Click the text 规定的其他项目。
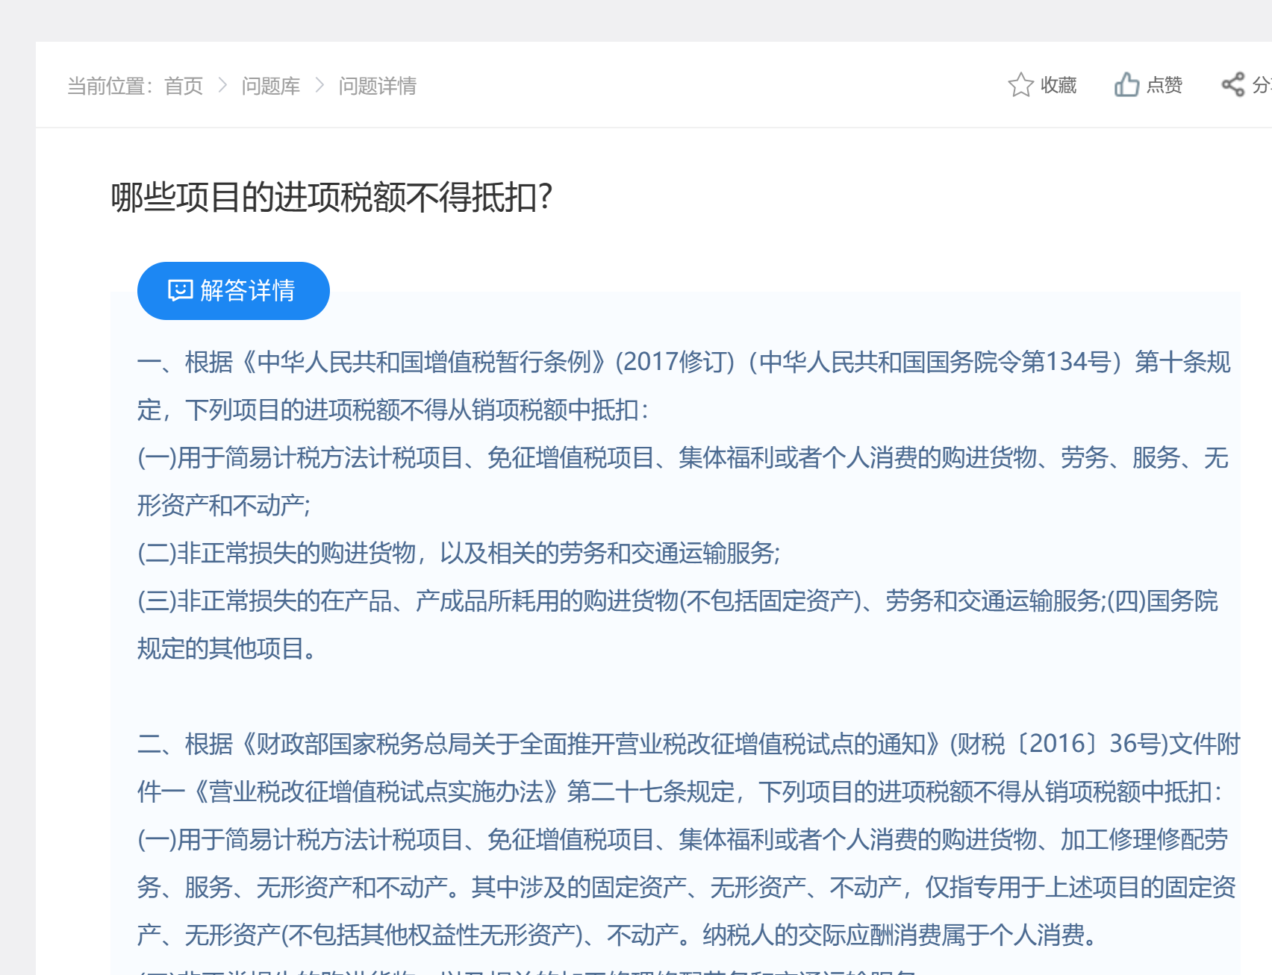The width and height of the screenshot is (1272, 975). [227, 649]
